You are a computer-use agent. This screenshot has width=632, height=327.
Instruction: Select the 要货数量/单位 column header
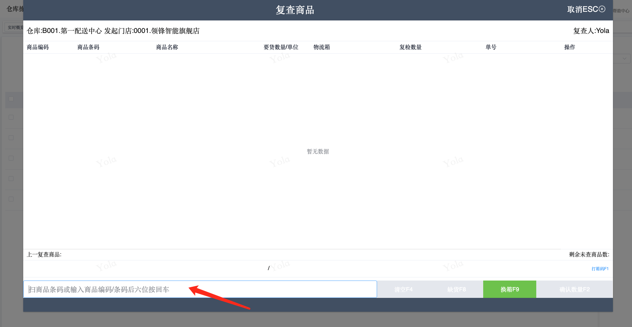(x=281, y=47)
